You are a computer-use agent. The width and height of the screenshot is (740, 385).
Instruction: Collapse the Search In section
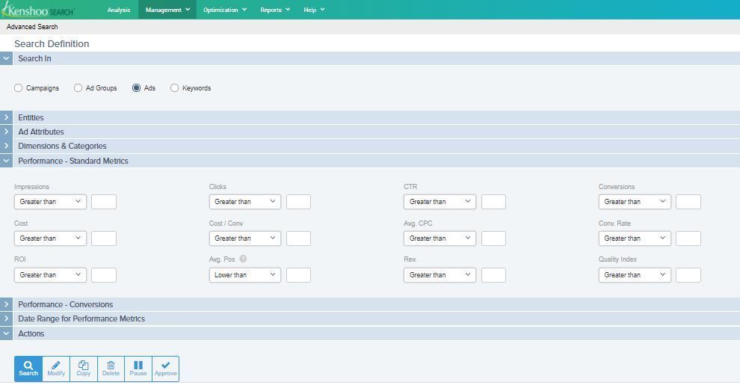point(6,58)
